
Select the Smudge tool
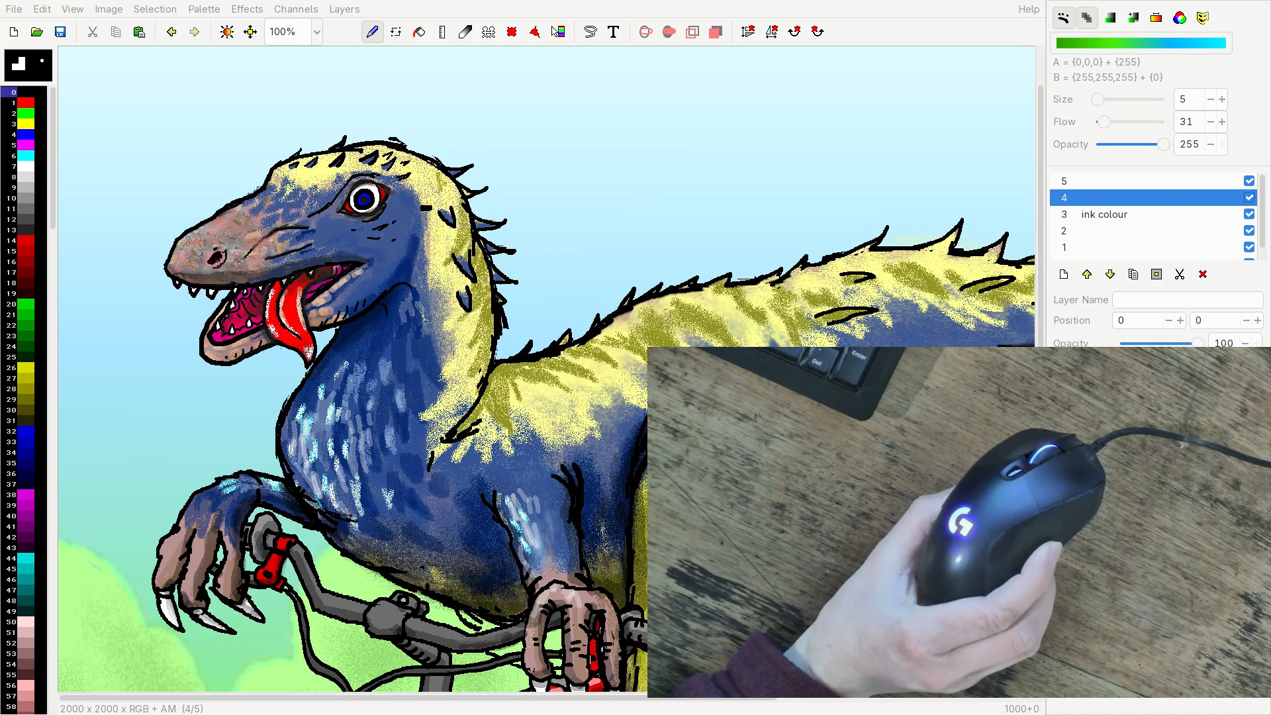tap(465, 32)
